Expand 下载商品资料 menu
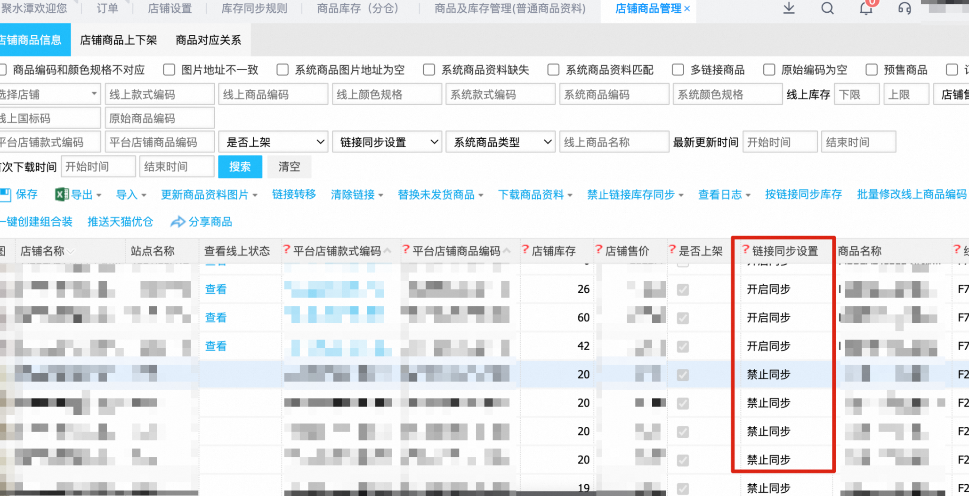 (x=570, y=195)
